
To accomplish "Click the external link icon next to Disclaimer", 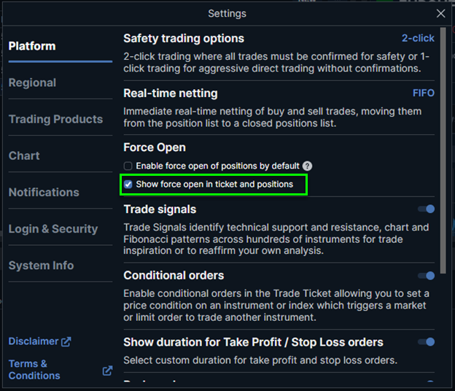I will [x=66, y=341].
